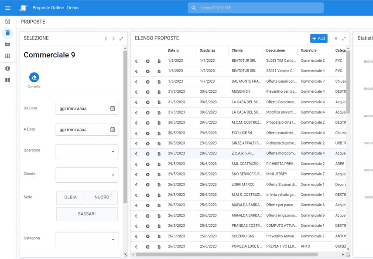
Task: Click the Proposte Ordine app logo icon
Action: (x=23, y=8)
